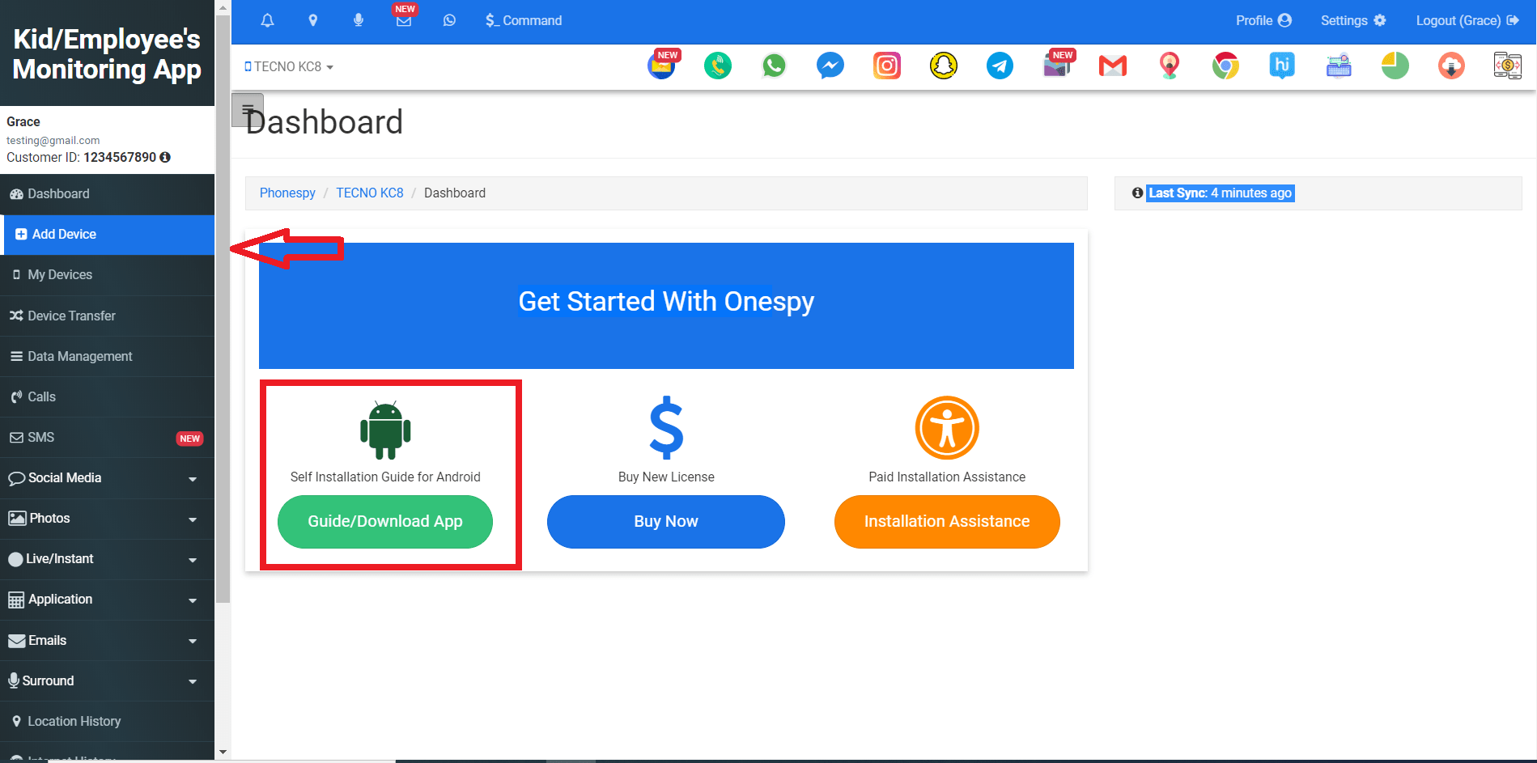Expand the Photos sidebar section

pos(107,519)
